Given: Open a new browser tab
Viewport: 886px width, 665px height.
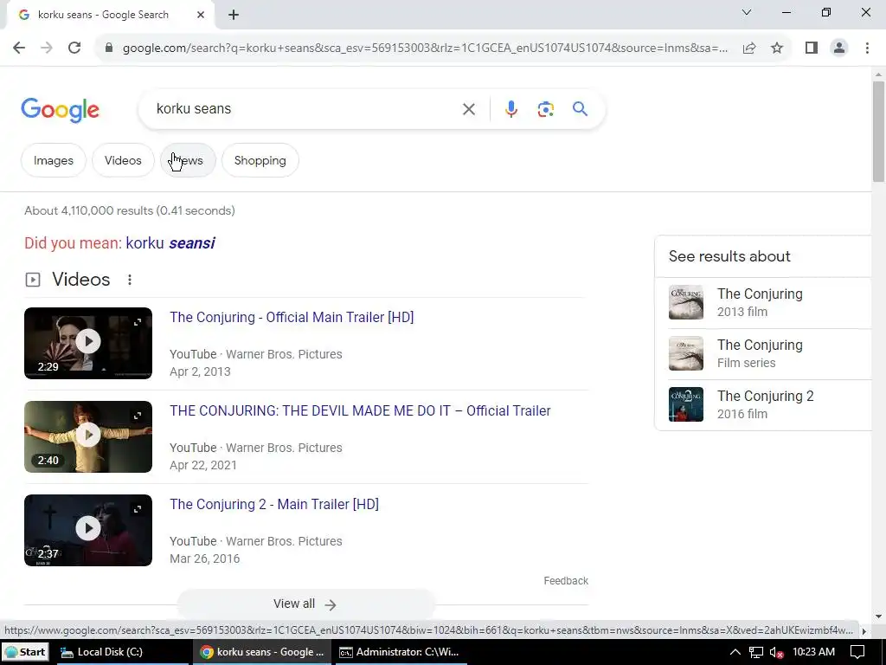Looking at the screenshot, I should pyautogui.click(x=234, y=15).
